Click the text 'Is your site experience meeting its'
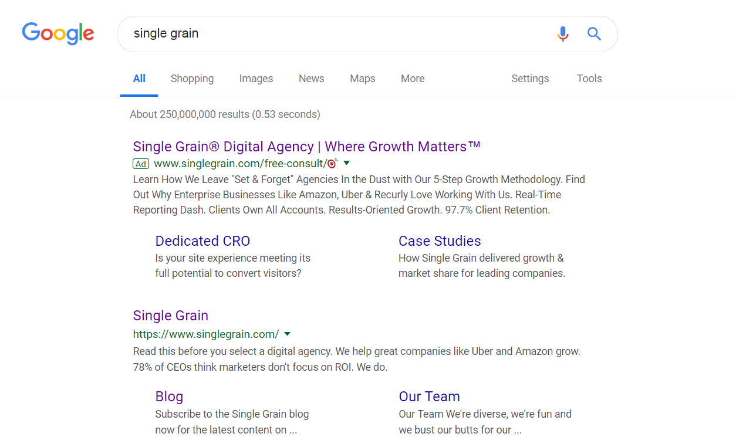 click(232, 258)
